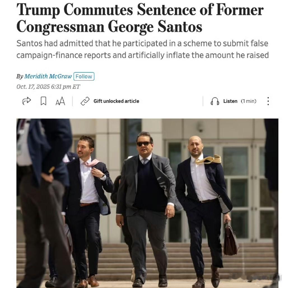The height and width of the screenshot is (288, 289).
Task: Click the (1 min) audio duration
Action: (249, 101)
